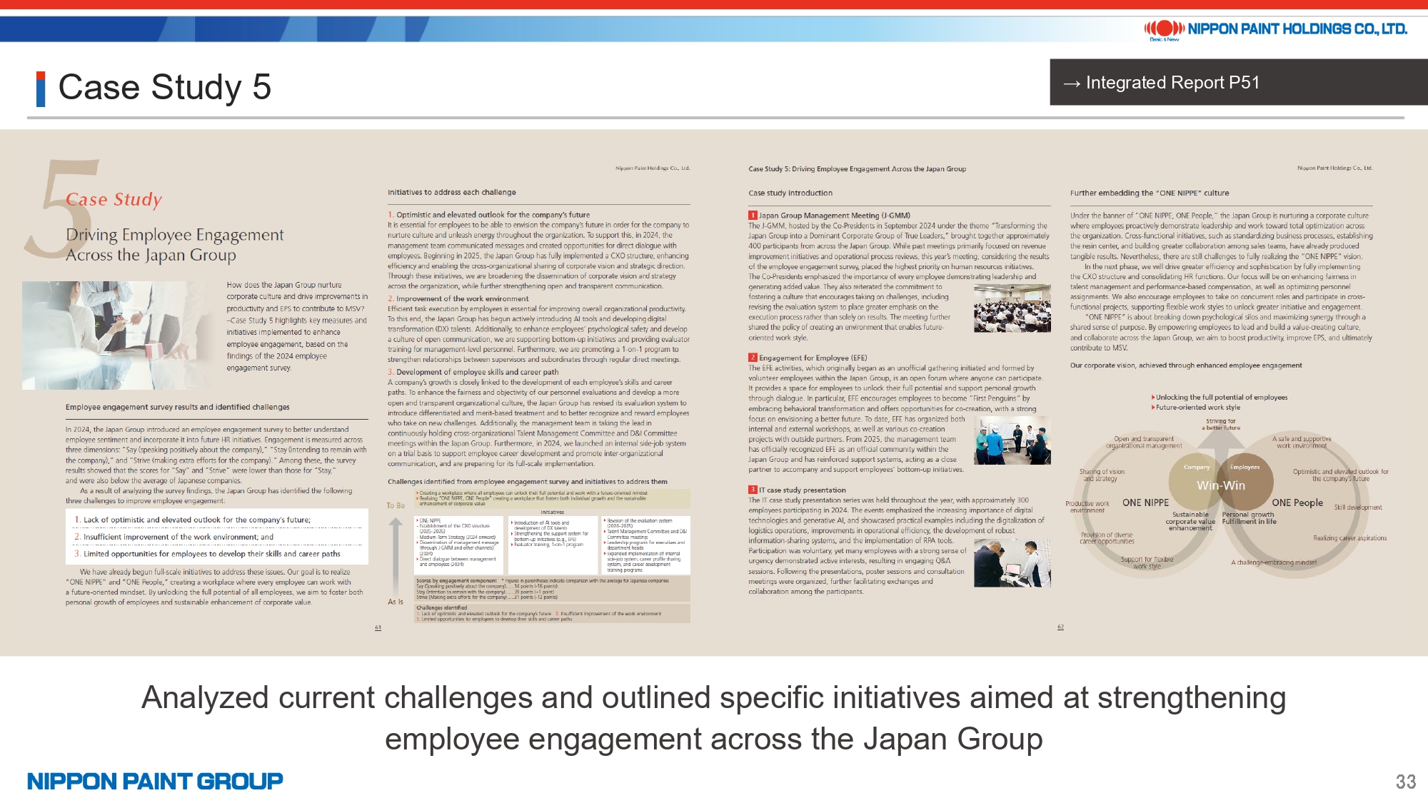This screenshot has height=803, width=1428.
Task: Click subheading '3. Development of employee skills and career path'
Action: 473,372
